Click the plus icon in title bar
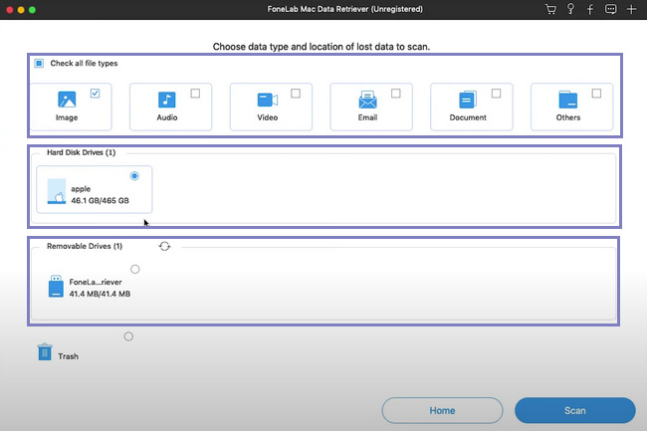 coord(631,9)
